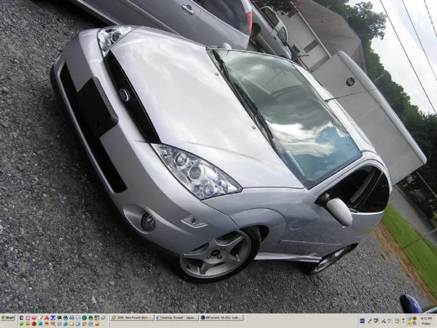The image size is (437, 328).
Task: Open the yellow folder Quick Launch icon
Action: pyautogui.click(x=72, y=324)
